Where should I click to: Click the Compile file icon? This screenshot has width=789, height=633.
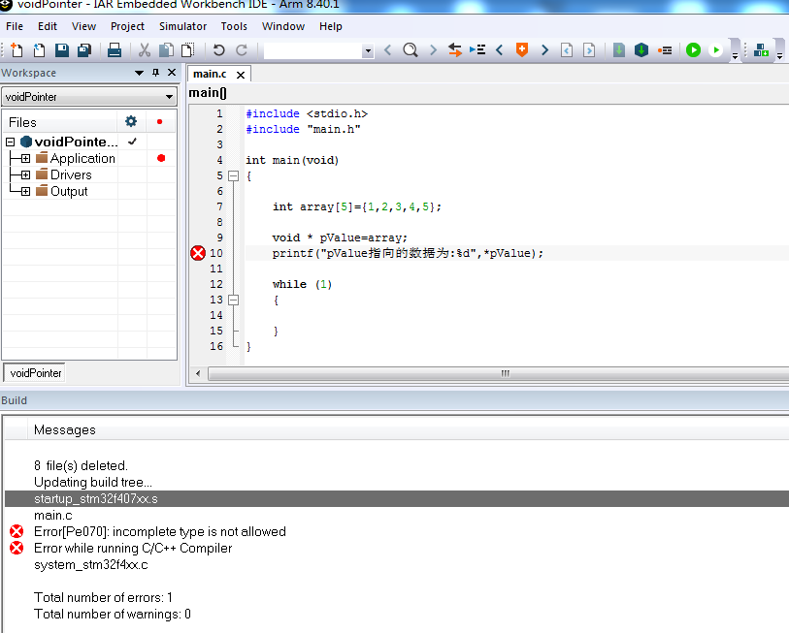619,50
